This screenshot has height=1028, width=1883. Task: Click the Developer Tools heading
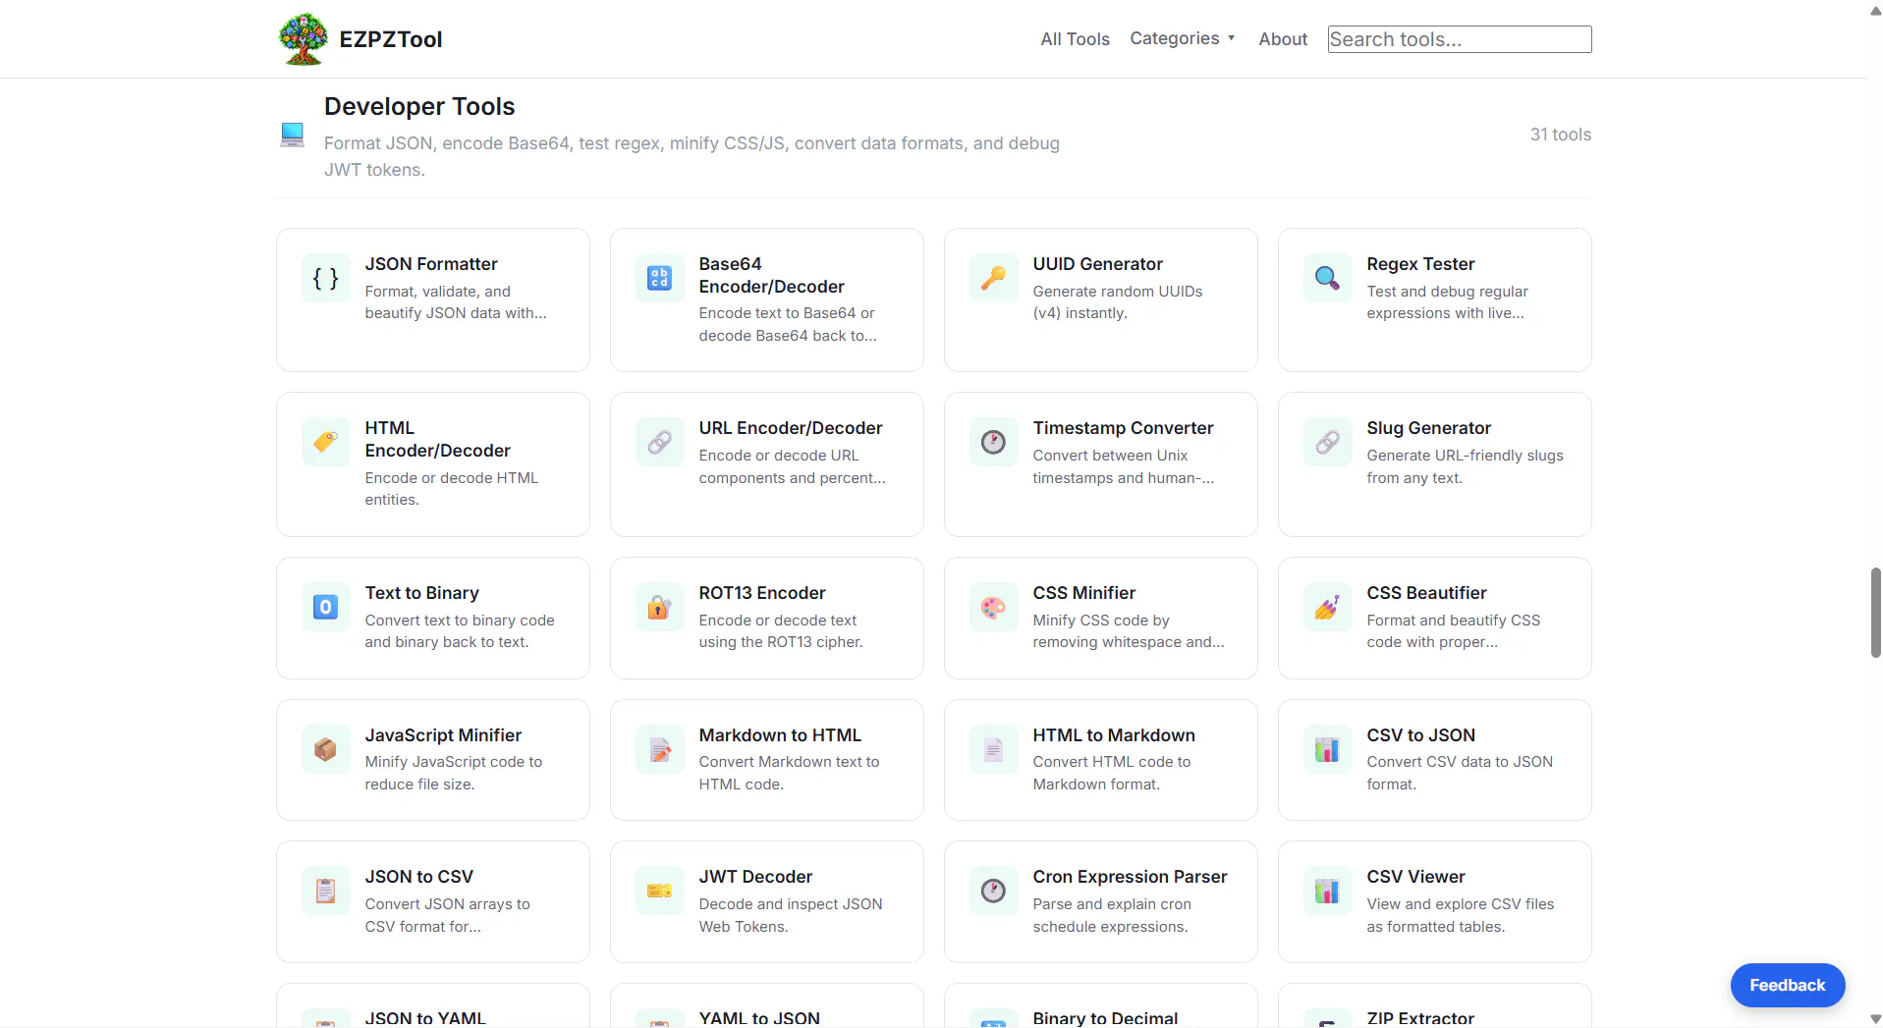(419, 106)
